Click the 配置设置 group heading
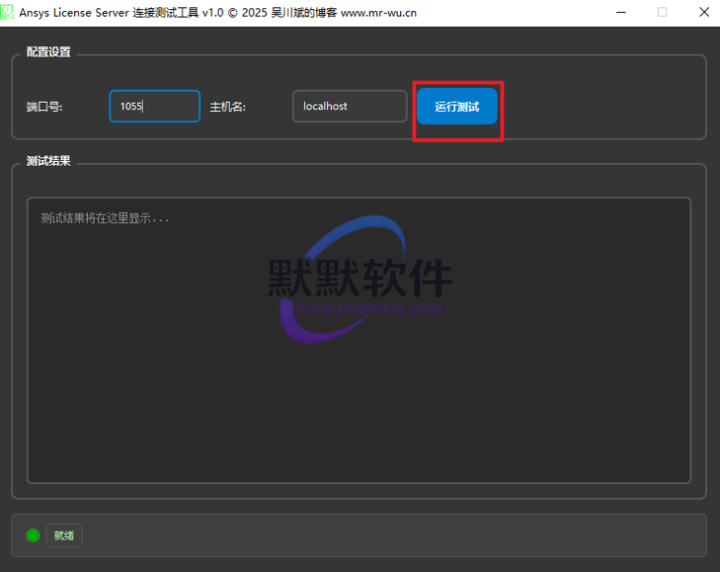 [x=48, y=52]
